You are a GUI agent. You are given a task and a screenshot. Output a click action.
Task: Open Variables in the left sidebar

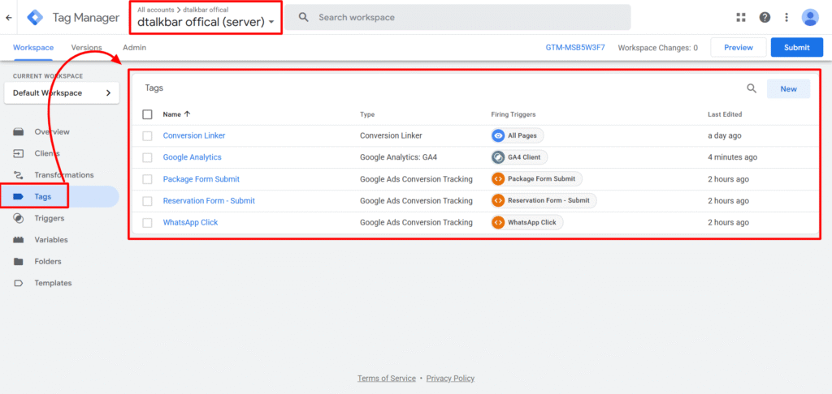point(50,240)
